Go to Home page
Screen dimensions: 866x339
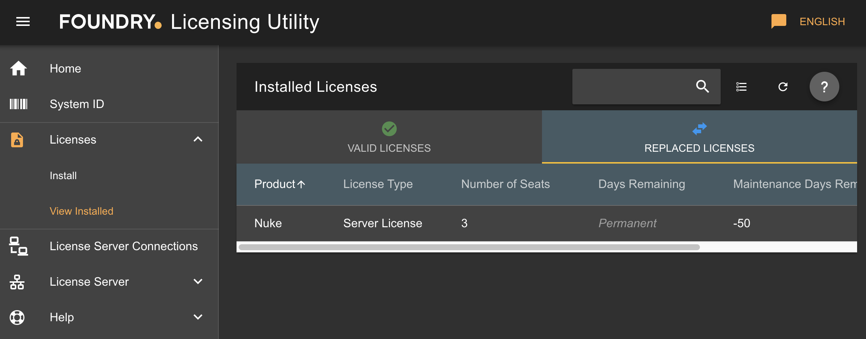click(x=65, y=68)
